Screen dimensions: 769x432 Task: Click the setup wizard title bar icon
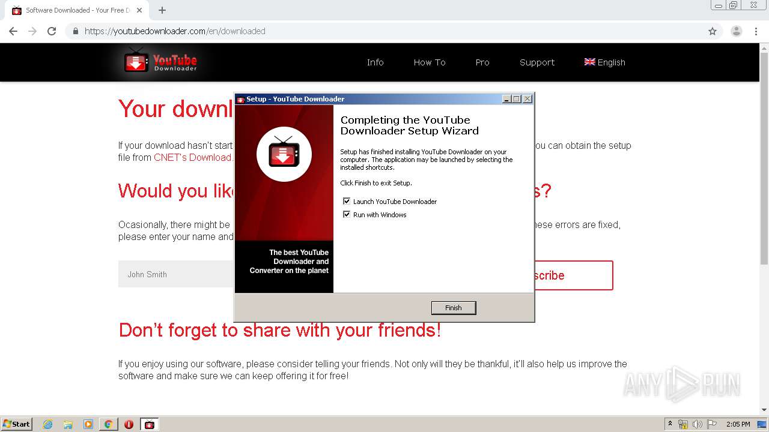point(240,100)
